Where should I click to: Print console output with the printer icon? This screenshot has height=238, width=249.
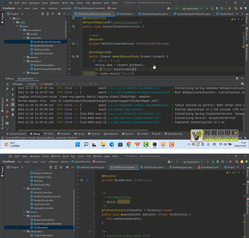point(13,110)
